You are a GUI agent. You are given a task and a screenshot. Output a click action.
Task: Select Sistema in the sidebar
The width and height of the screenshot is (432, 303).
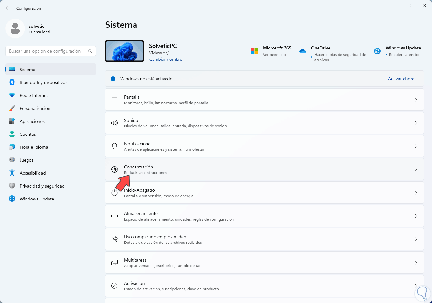coord(51,70)
